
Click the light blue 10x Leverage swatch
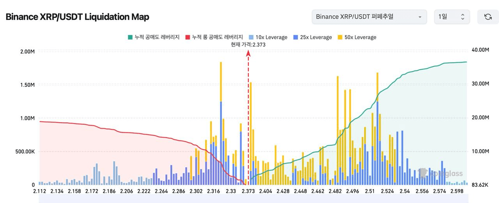(251, 37)
